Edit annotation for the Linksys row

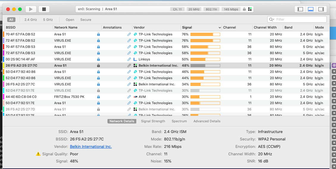[x=129, y=59]
